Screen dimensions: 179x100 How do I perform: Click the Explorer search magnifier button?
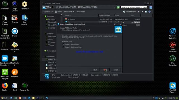(151, 7)
